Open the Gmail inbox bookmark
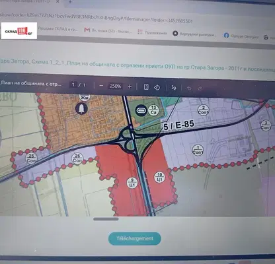The height and width of the screenshot is (264, 275). click(108, 30)
